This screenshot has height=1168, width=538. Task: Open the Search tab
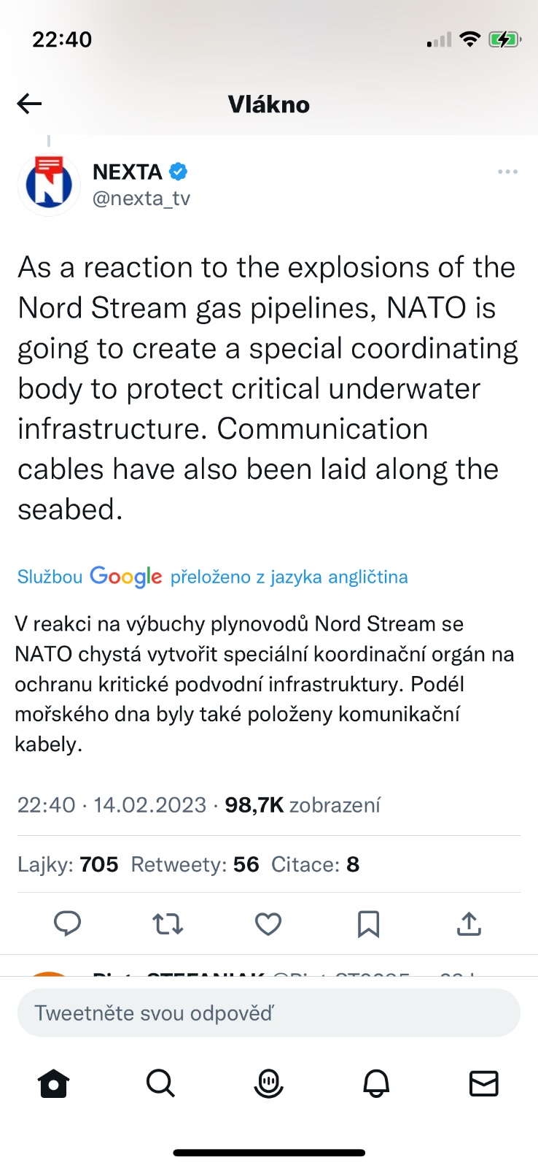pos(160,1084)
